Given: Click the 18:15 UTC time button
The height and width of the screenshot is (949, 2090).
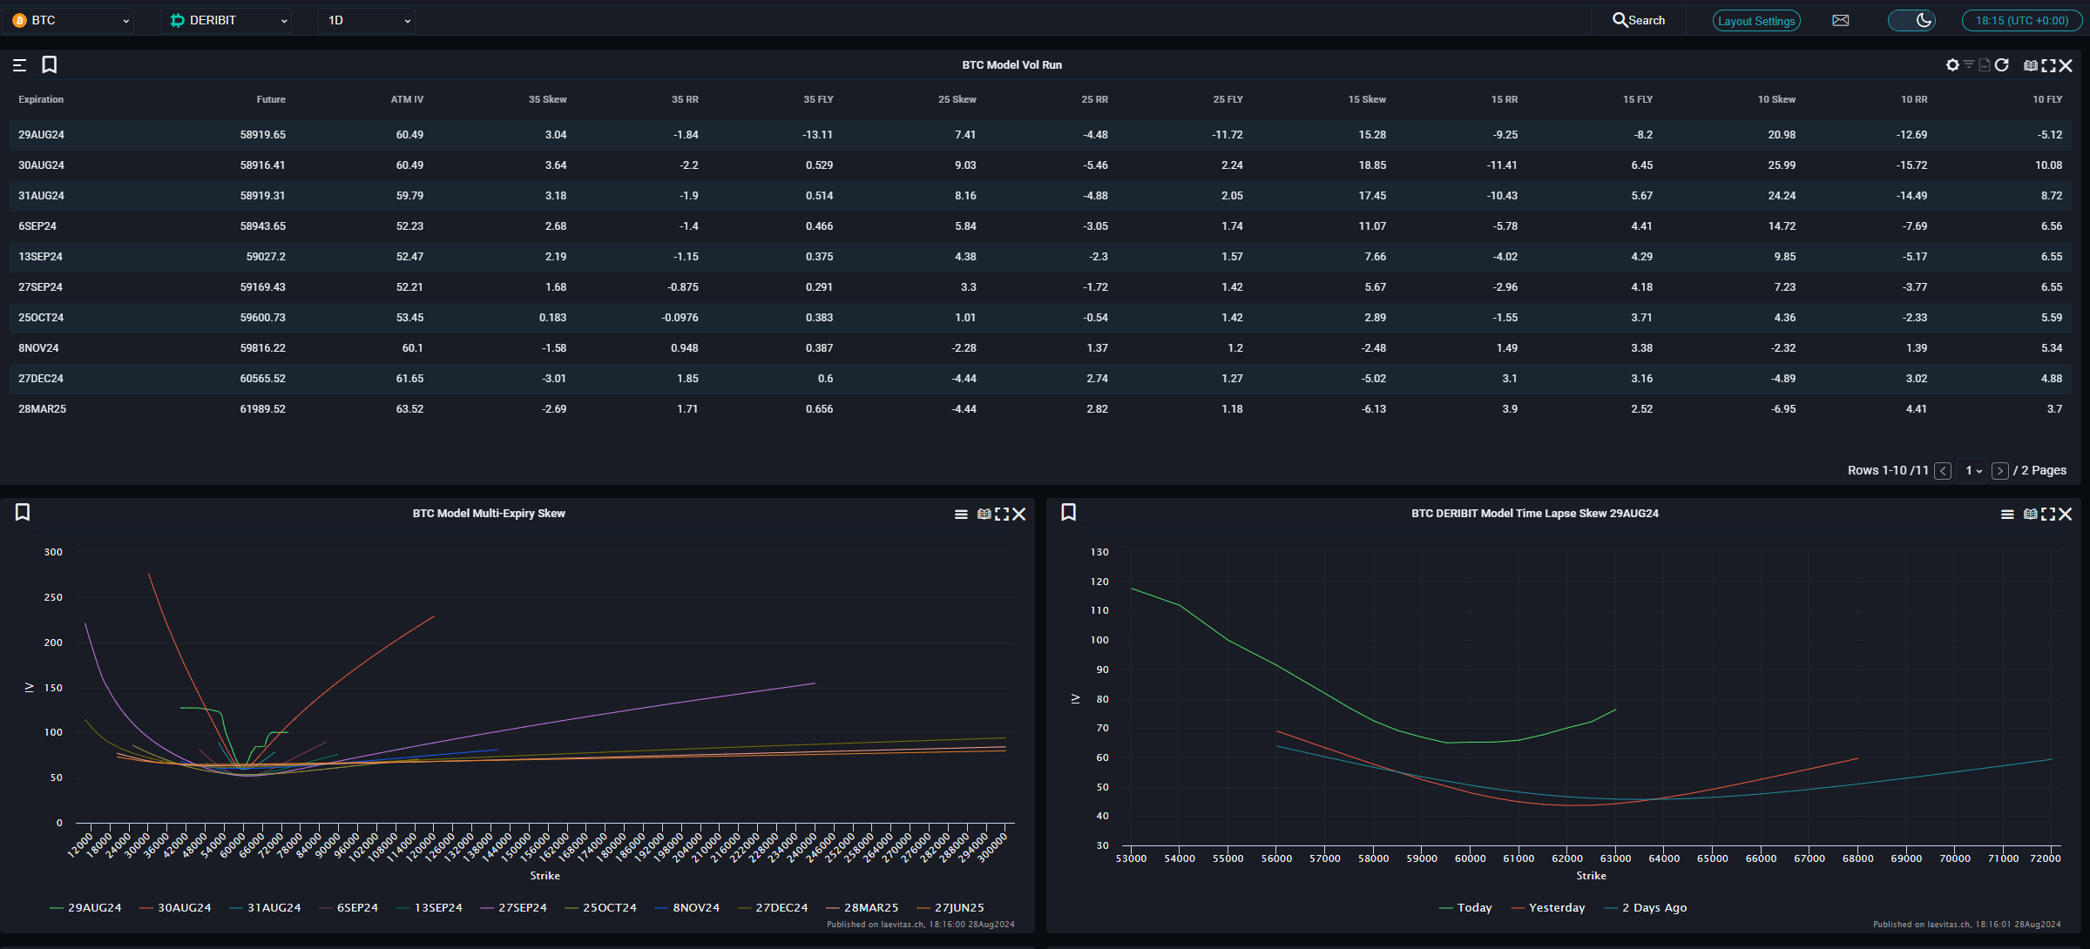Looking at the screenshot, I should [x=2021, y=21].
